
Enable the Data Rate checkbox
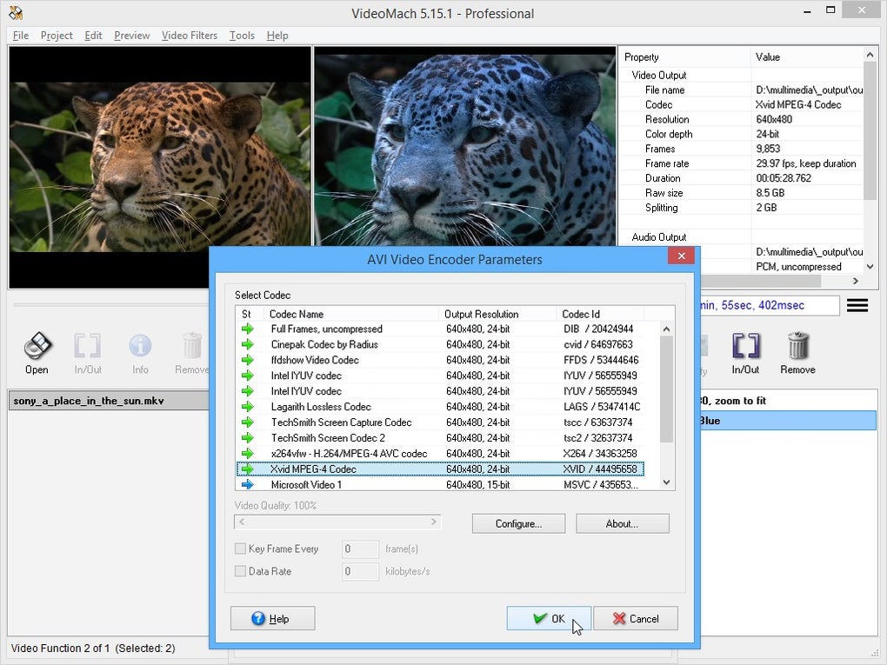pos(241,572)
